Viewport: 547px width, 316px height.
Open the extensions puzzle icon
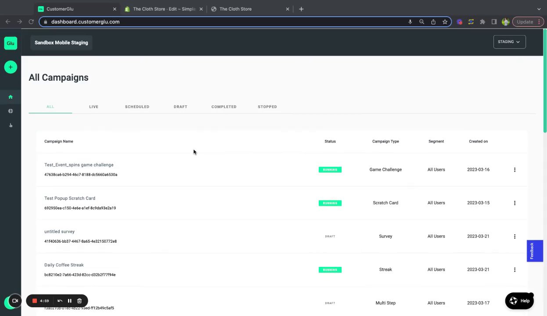pyautogui.click(x=482, y=22)
